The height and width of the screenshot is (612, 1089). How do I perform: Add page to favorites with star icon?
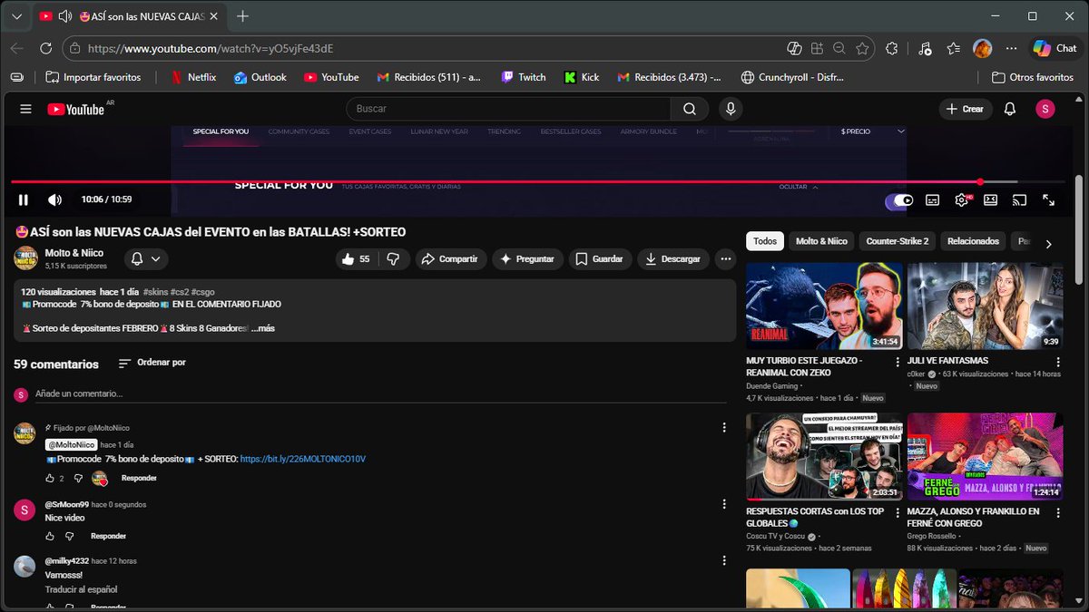click(x=862, y=48)
